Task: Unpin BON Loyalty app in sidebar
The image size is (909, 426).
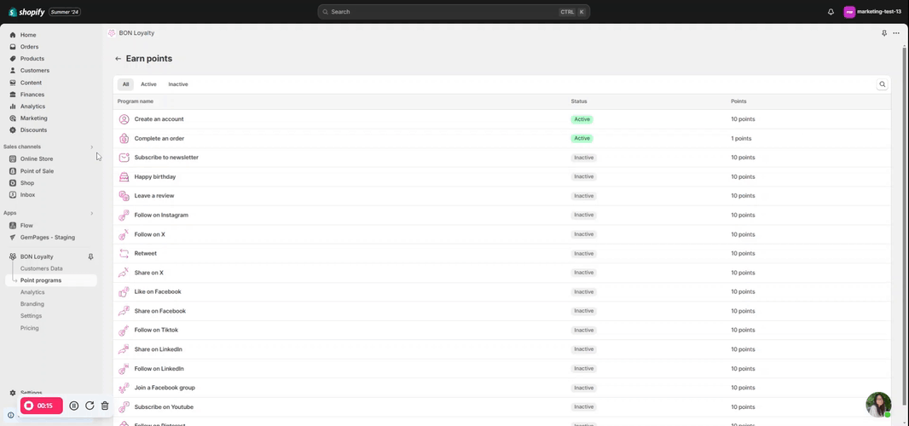Action: coord(91,256)
